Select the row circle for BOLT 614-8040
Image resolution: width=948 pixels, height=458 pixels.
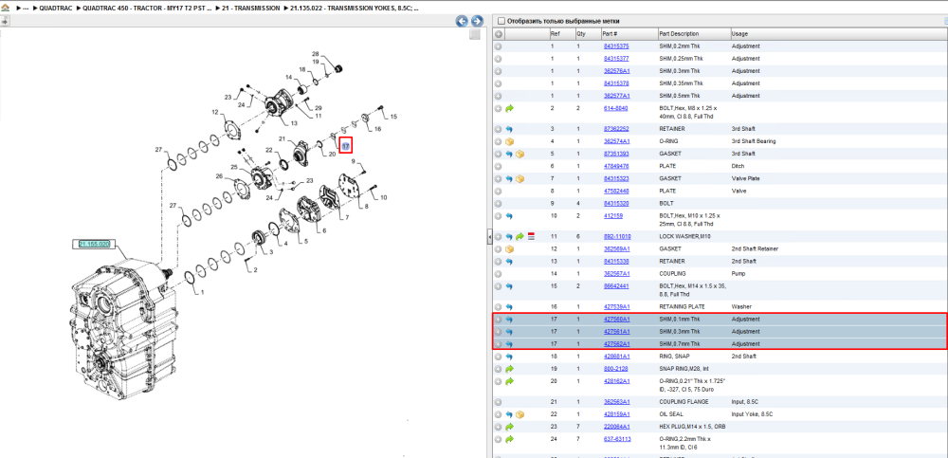click(499, 109)
